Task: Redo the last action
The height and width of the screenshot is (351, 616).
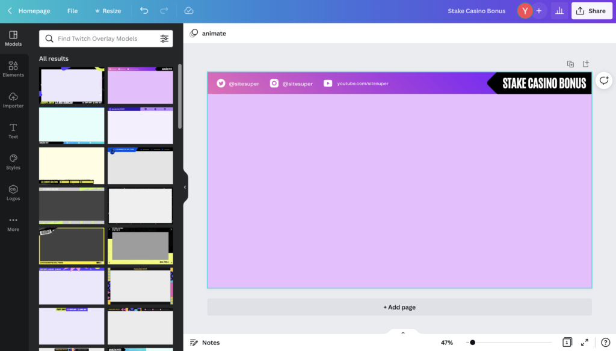Action: [164, 11]
